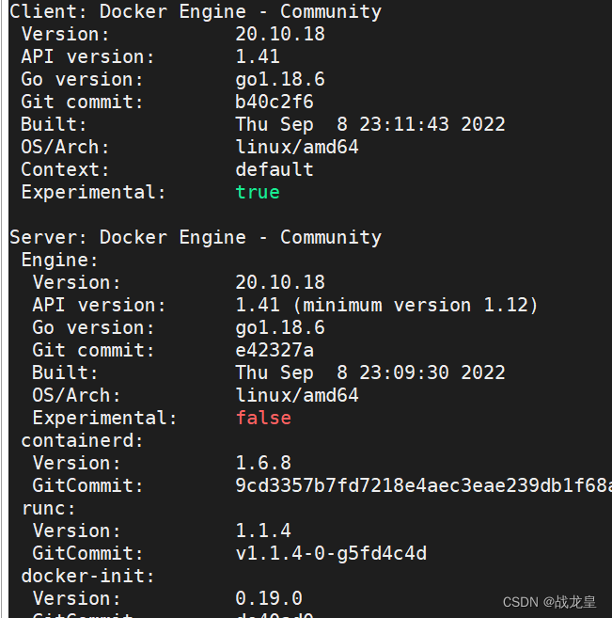The width and height of the screenshot is (612, 618).
Task: Click the "Version:" label beside 0.19.0
Action: (76, 598)
